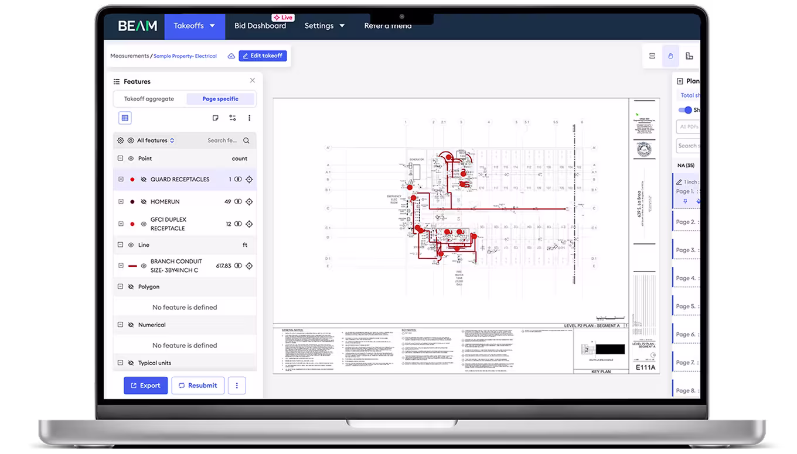The width and height of the screenshot is (797, 454).
Task: Collapse the Typical units group
Action: click(x=120, y=363)
